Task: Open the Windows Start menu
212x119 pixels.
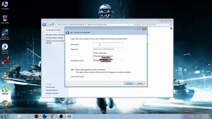Action: 3,116
